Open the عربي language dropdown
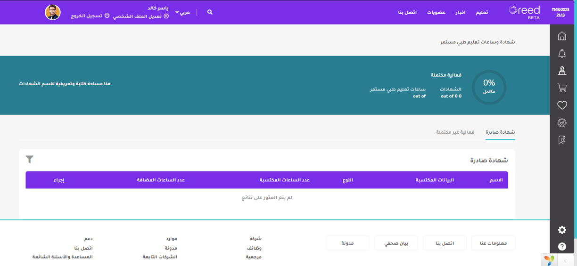The height and width of the screenshot is (266, 577). tap(182, 12)
